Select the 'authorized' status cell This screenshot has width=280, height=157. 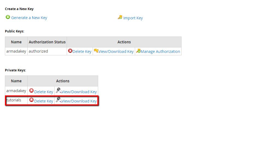[x=47, y=51]
